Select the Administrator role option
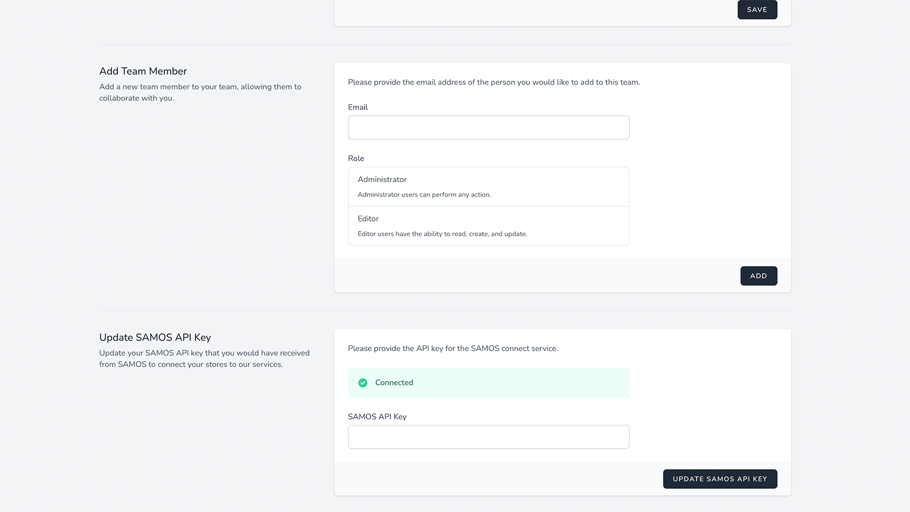Viewport: 910px width, 512px height. point(488,186)
